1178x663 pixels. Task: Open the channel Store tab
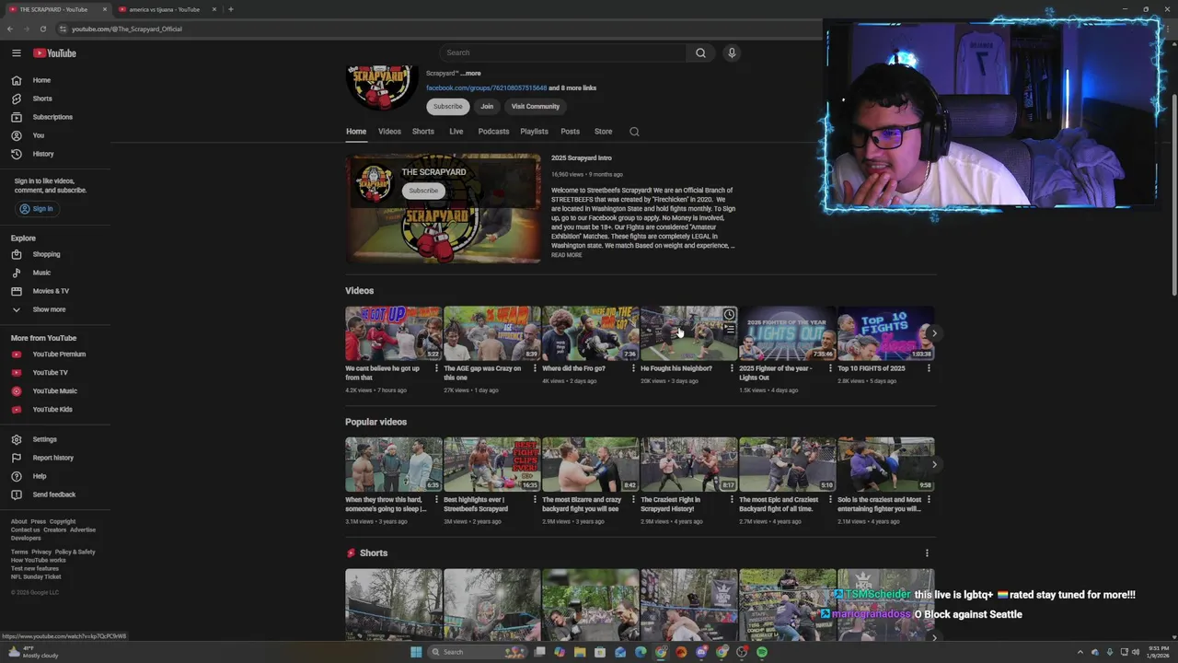click(x=604, y=132)
